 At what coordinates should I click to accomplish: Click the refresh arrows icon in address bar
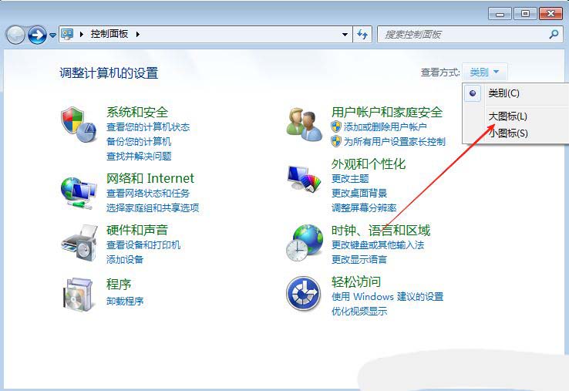pyautogui.click(x=362, y=35)
